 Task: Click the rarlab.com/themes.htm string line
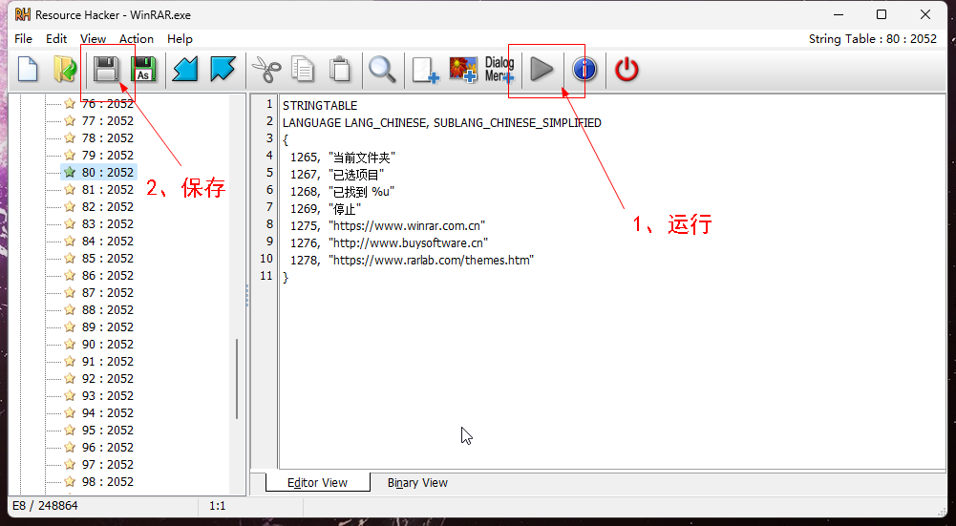point(413,260)
